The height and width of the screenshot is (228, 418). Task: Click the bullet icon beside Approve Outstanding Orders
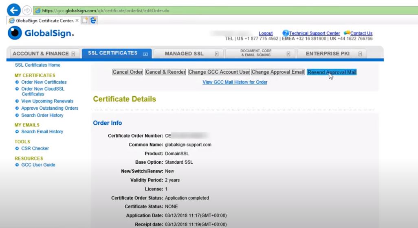coord(17,108)
